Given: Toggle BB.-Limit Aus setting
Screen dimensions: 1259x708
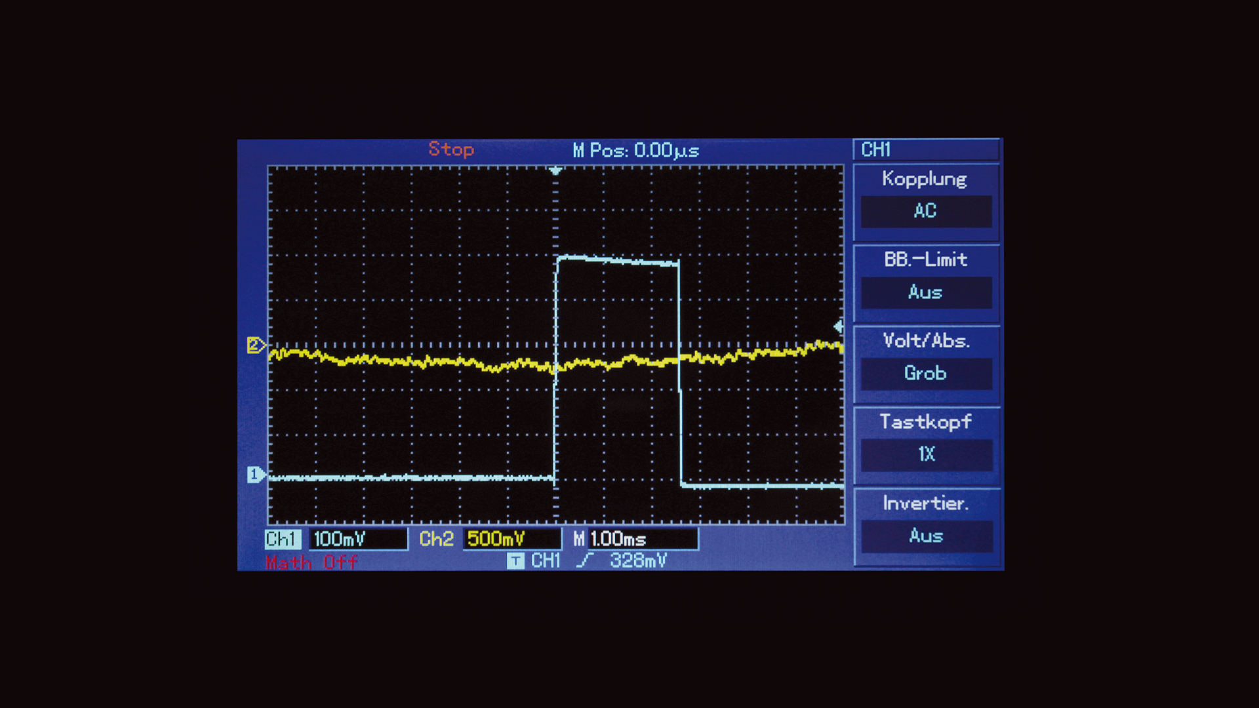Looking at the screenshot, I should click(925, 292).
